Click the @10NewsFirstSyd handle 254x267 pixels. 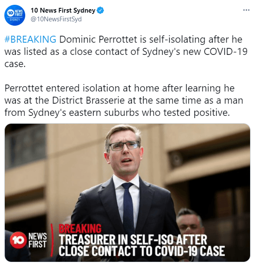(x=56, y=19)
